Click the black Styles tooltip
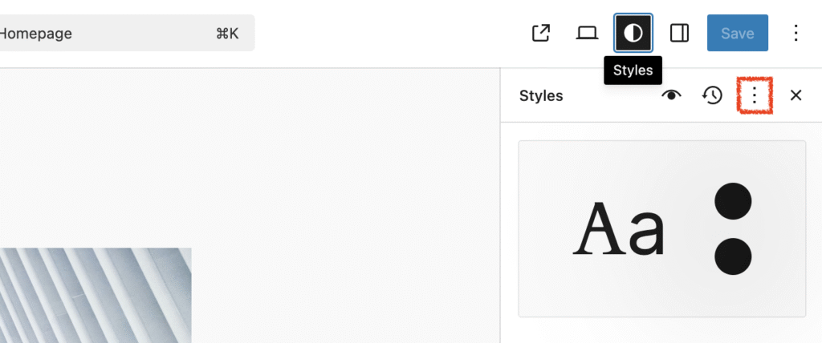The image size is (822, 343). [x=633, y=71]
